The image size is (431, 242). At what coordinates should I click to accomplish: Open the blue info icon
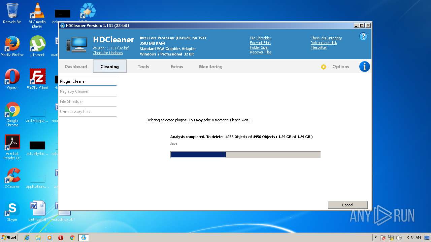(x=364, y=67)
